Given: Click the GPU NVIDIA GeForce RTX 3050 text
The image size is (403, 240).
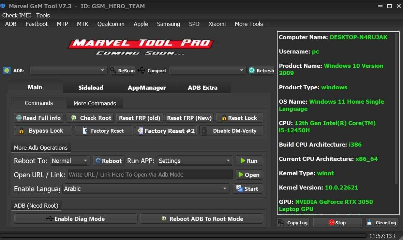Looking at the screenshot, I should [326, 205].
